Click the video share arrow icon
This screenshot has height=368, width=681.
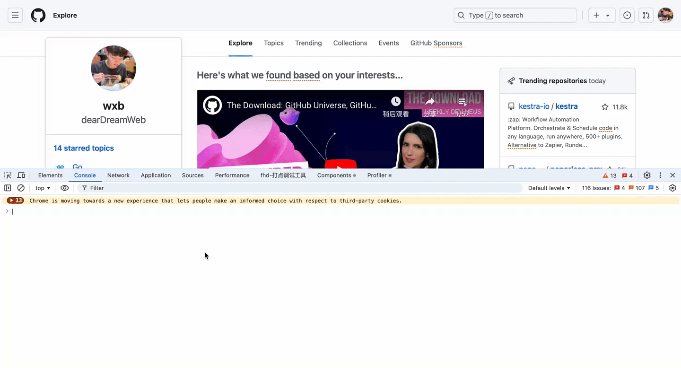pyautogui.click(x=430, y=101)
